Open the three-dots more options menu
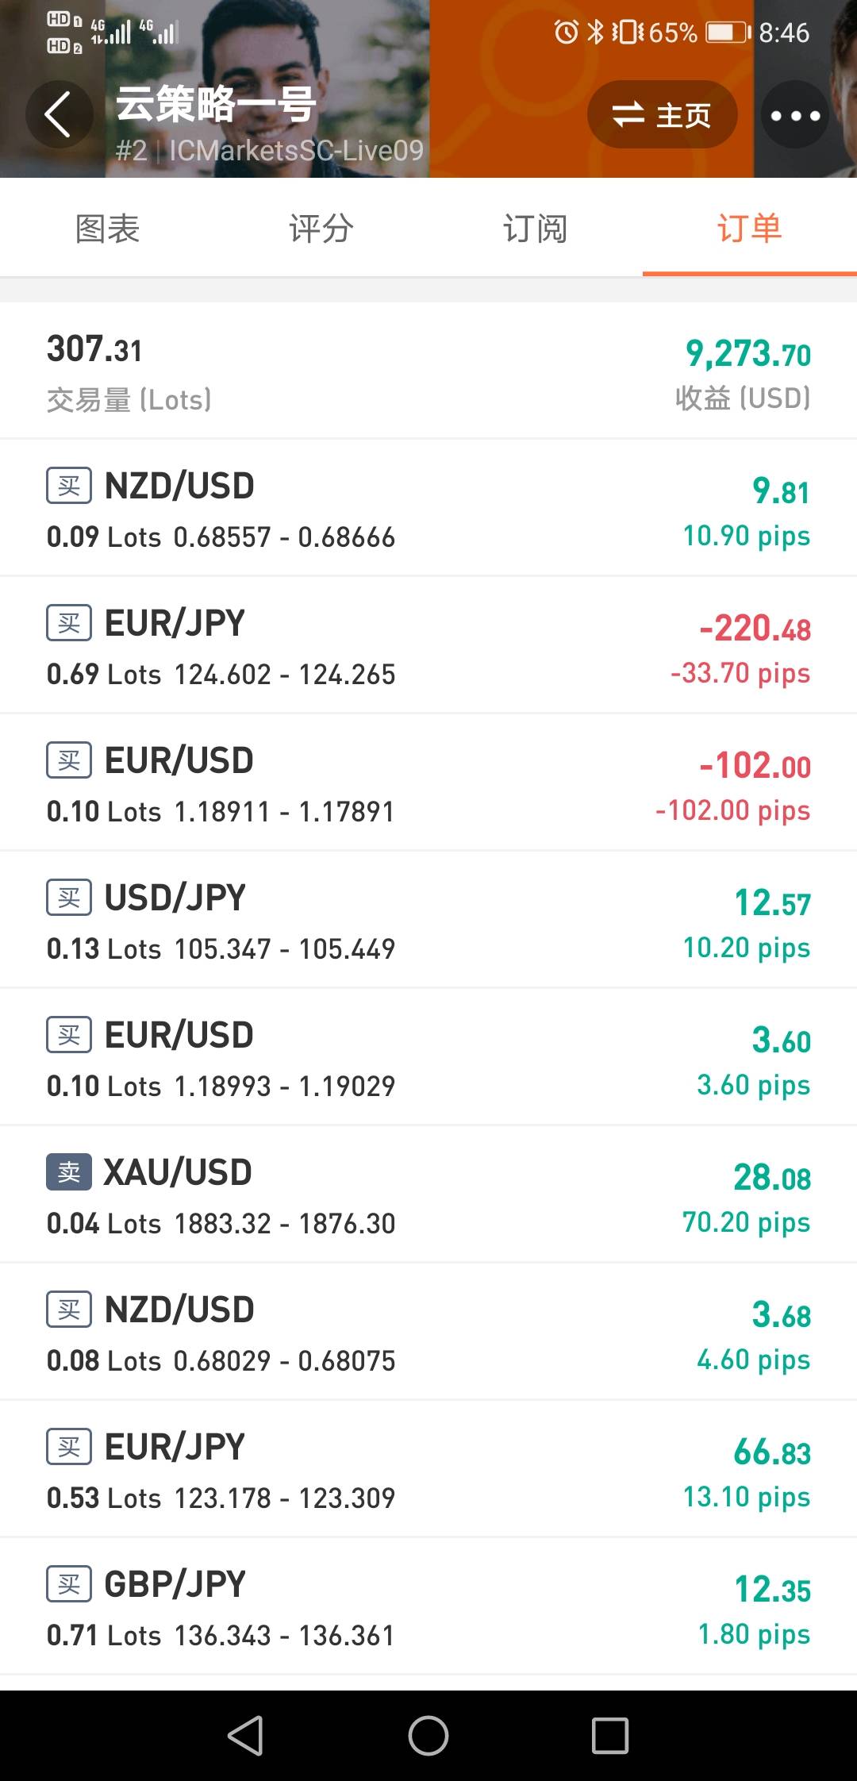Image resolution: width=857 pixels, height=1781 pixels. (x=795, y=115)
